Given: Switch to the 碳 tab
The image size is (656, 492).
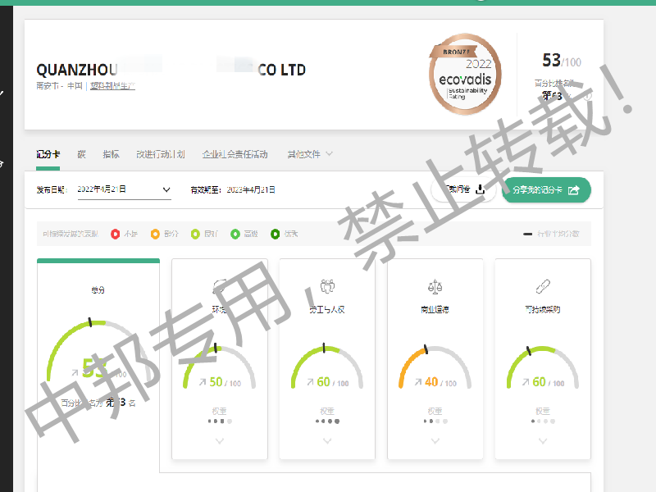Looking at the screenshot, I should [x=81, y=154].
